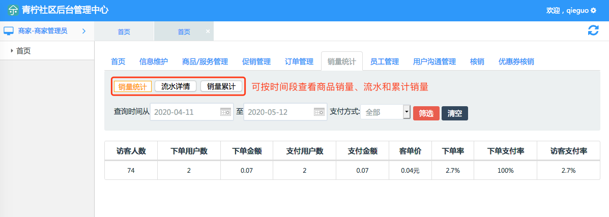Select the orange 销量统计 sub-button
Image resolution: width=609 pixels, height=217 pixels.
[132, 86]
